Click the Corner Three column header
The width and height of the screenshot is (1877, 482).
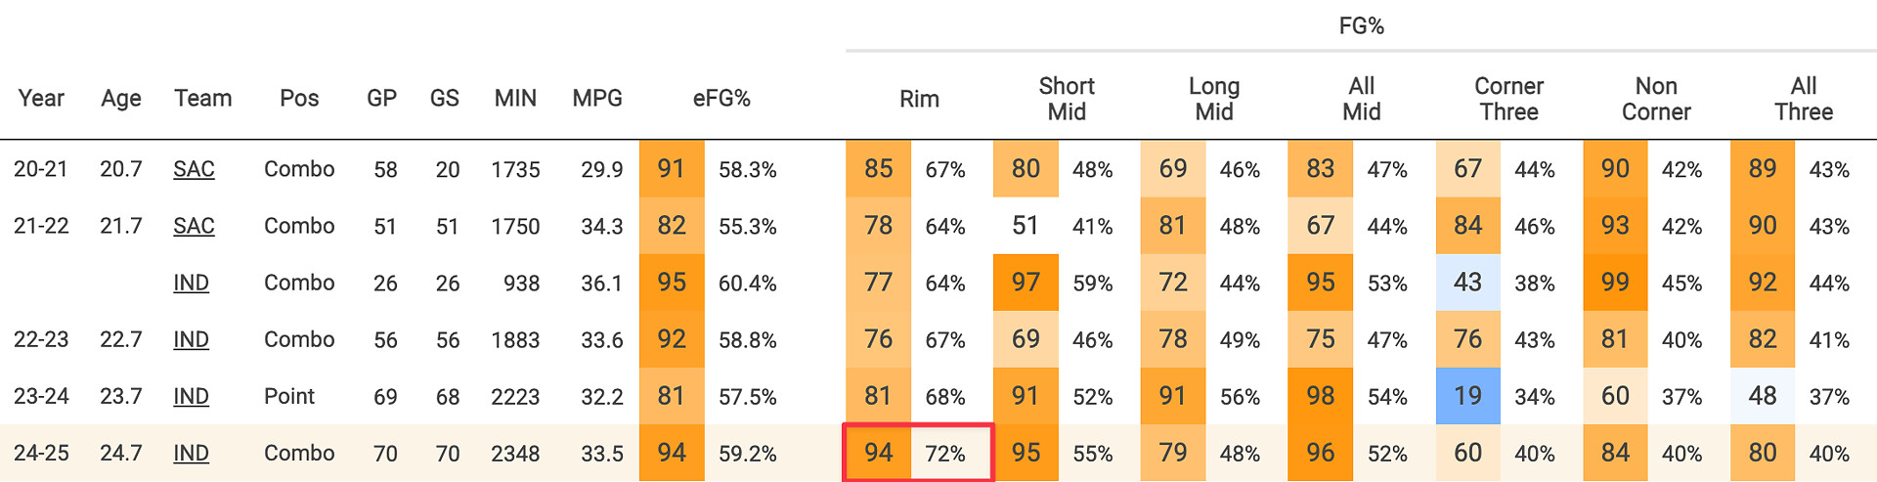point(1508,98)
